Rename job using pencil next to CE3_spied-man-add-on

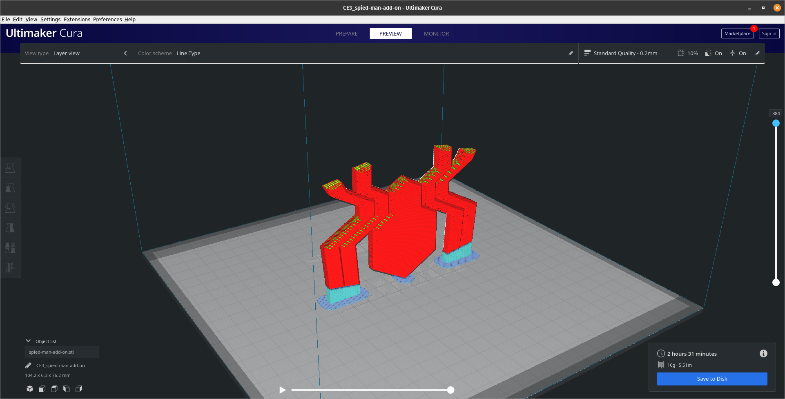tap(28, 366)
